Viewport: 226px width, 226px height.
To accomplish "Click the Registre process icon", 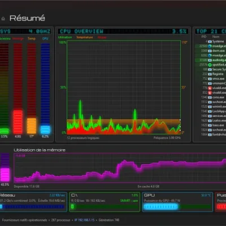I will tap(210, 74).
